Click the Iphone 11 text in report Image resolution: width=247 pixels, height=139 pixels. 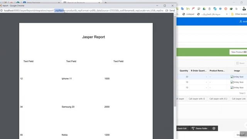pyautogui.click(x=67, y=78)
